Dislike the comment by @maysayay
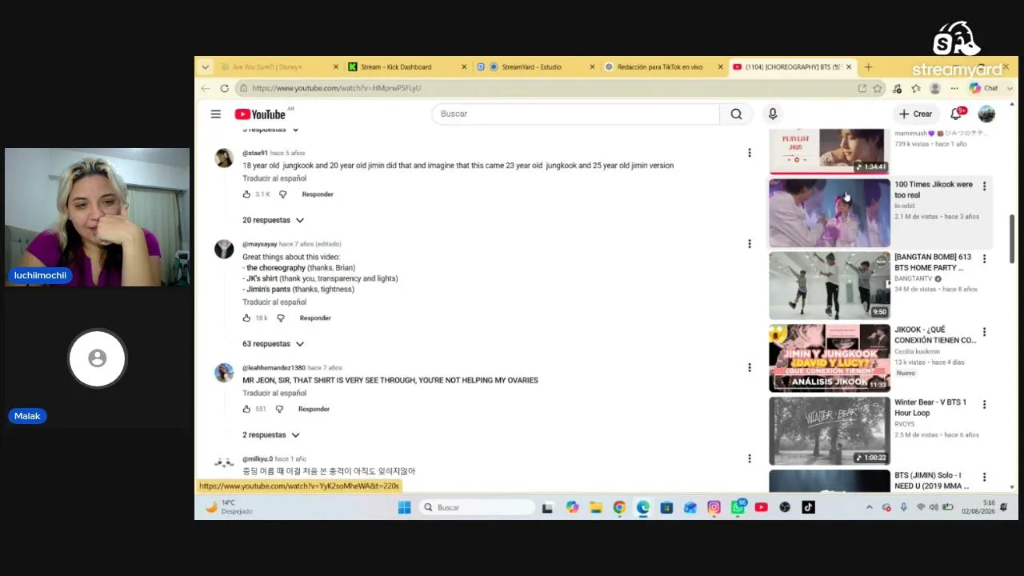The image size is (1024, 576). 280,318
